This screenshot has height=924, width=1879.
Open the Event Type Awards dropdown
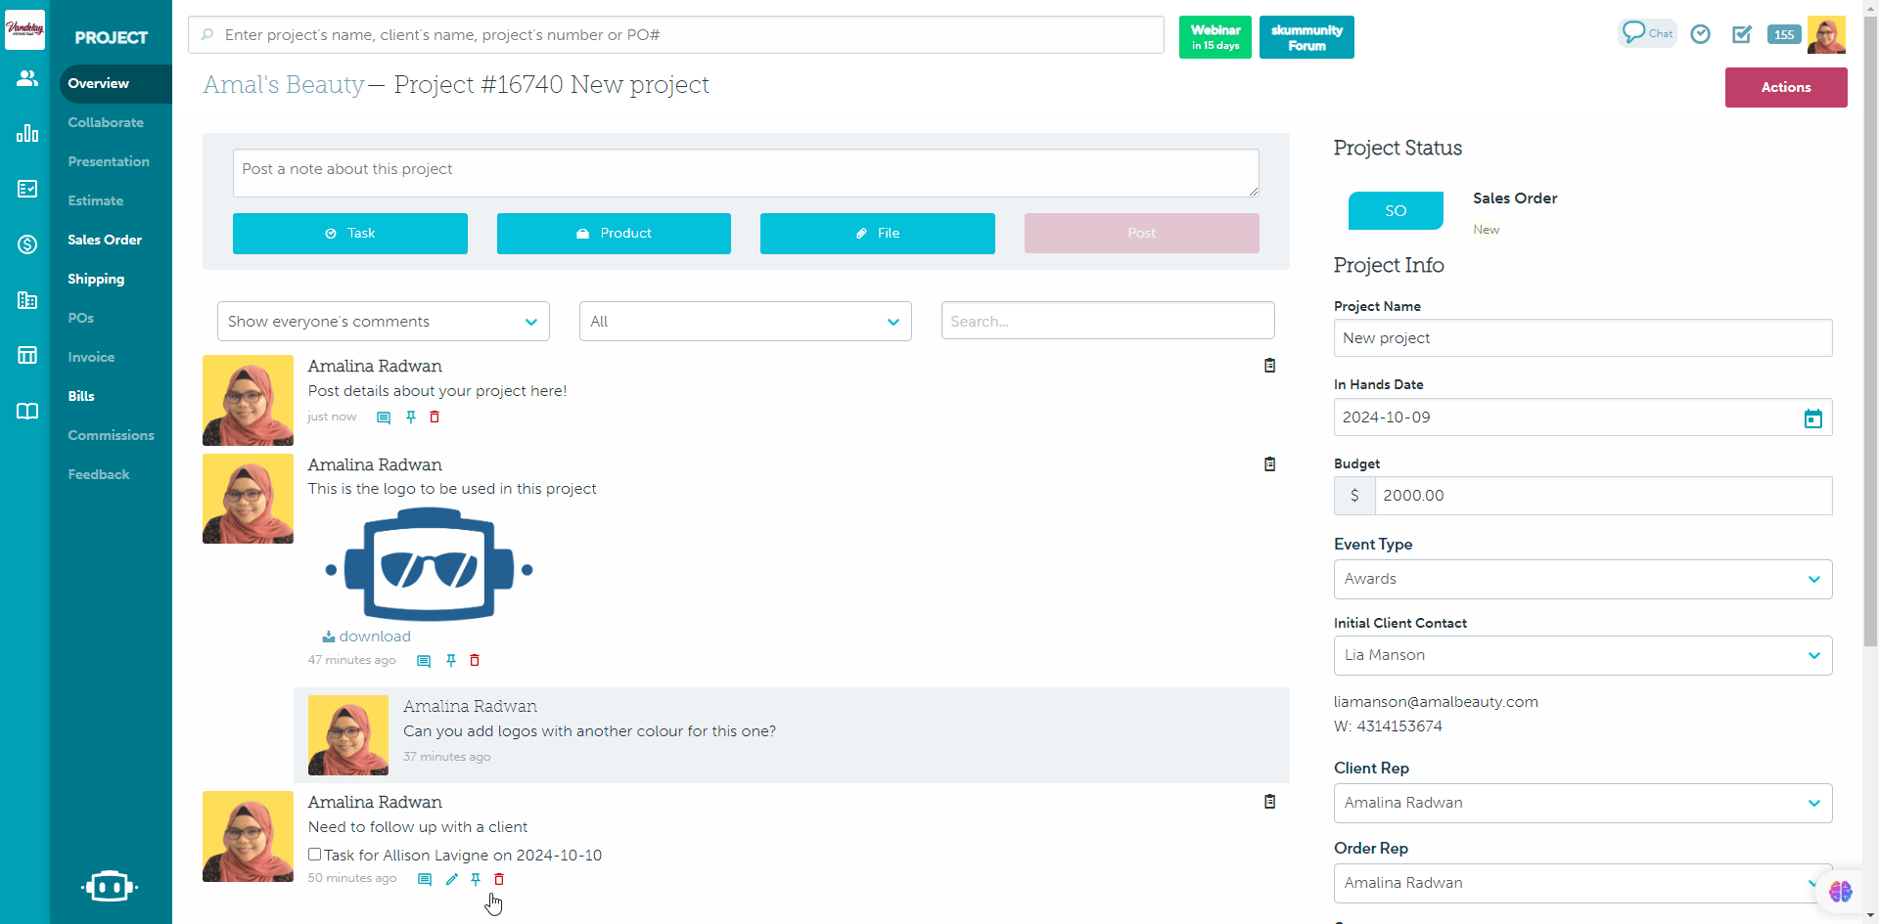coord(1581,579)
